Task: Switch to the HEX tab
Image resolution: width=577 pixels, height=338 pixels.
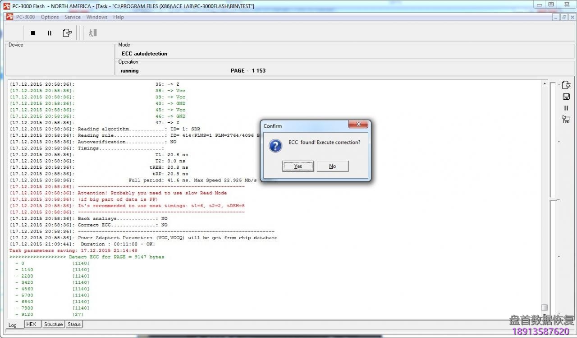Action: (31, 324)
